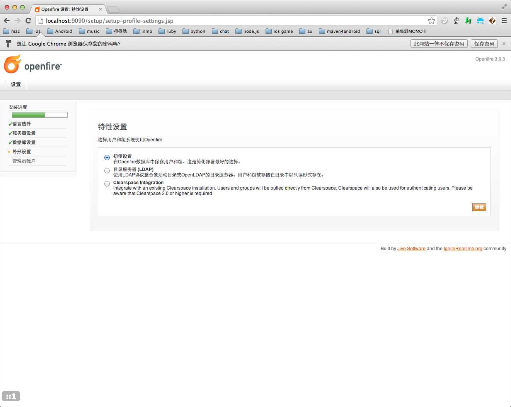The width and height of the screenshot is (511, 407).
Task: Open the IgniteRealtime.org link
Action: (463, 249)
